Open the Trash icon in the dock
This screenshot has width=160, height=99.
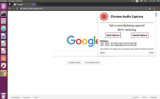(x=3, y=96)
